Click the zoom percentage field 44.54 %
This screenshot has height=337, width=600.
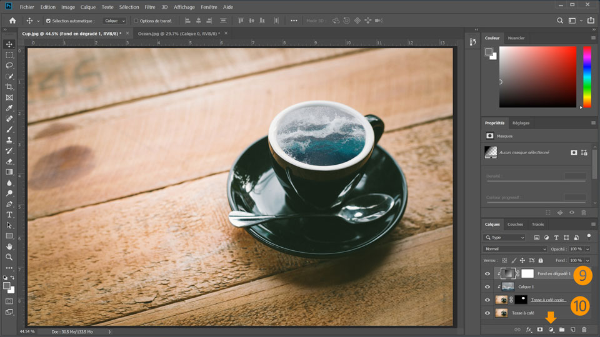pos(27,331)
